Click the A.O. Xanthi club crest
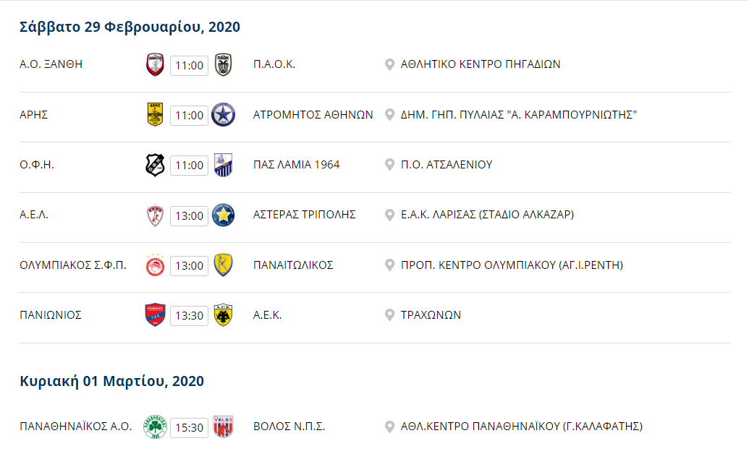Image resolution: width=749 pixels, height=454 pixels. [155, 64]
